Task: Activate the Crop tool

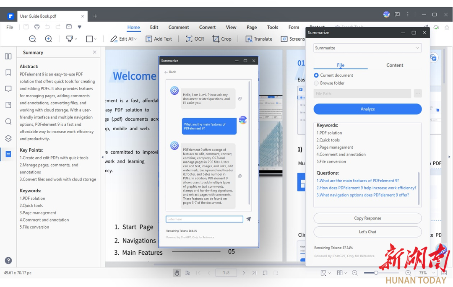Action: click(x=222, y=39)
